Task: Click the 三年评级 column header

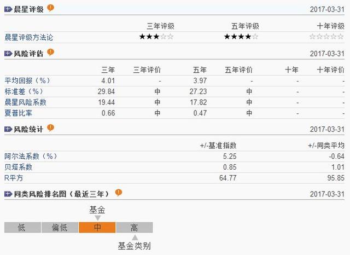Action: [160, 26]
